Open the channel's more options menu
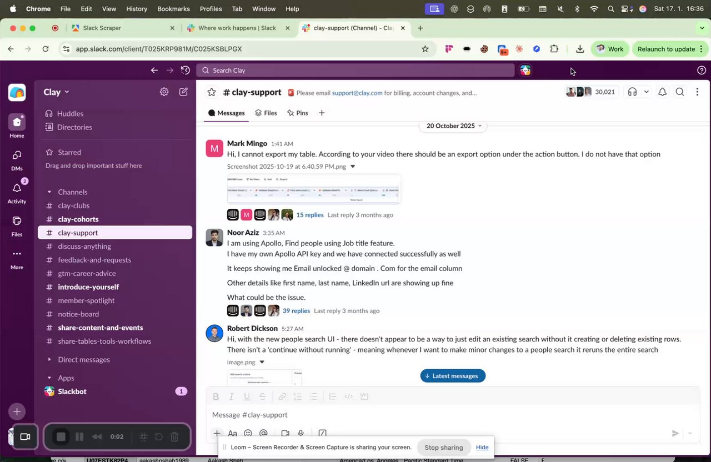This screenshot has height=462, width=711. (x=697, y=92)
